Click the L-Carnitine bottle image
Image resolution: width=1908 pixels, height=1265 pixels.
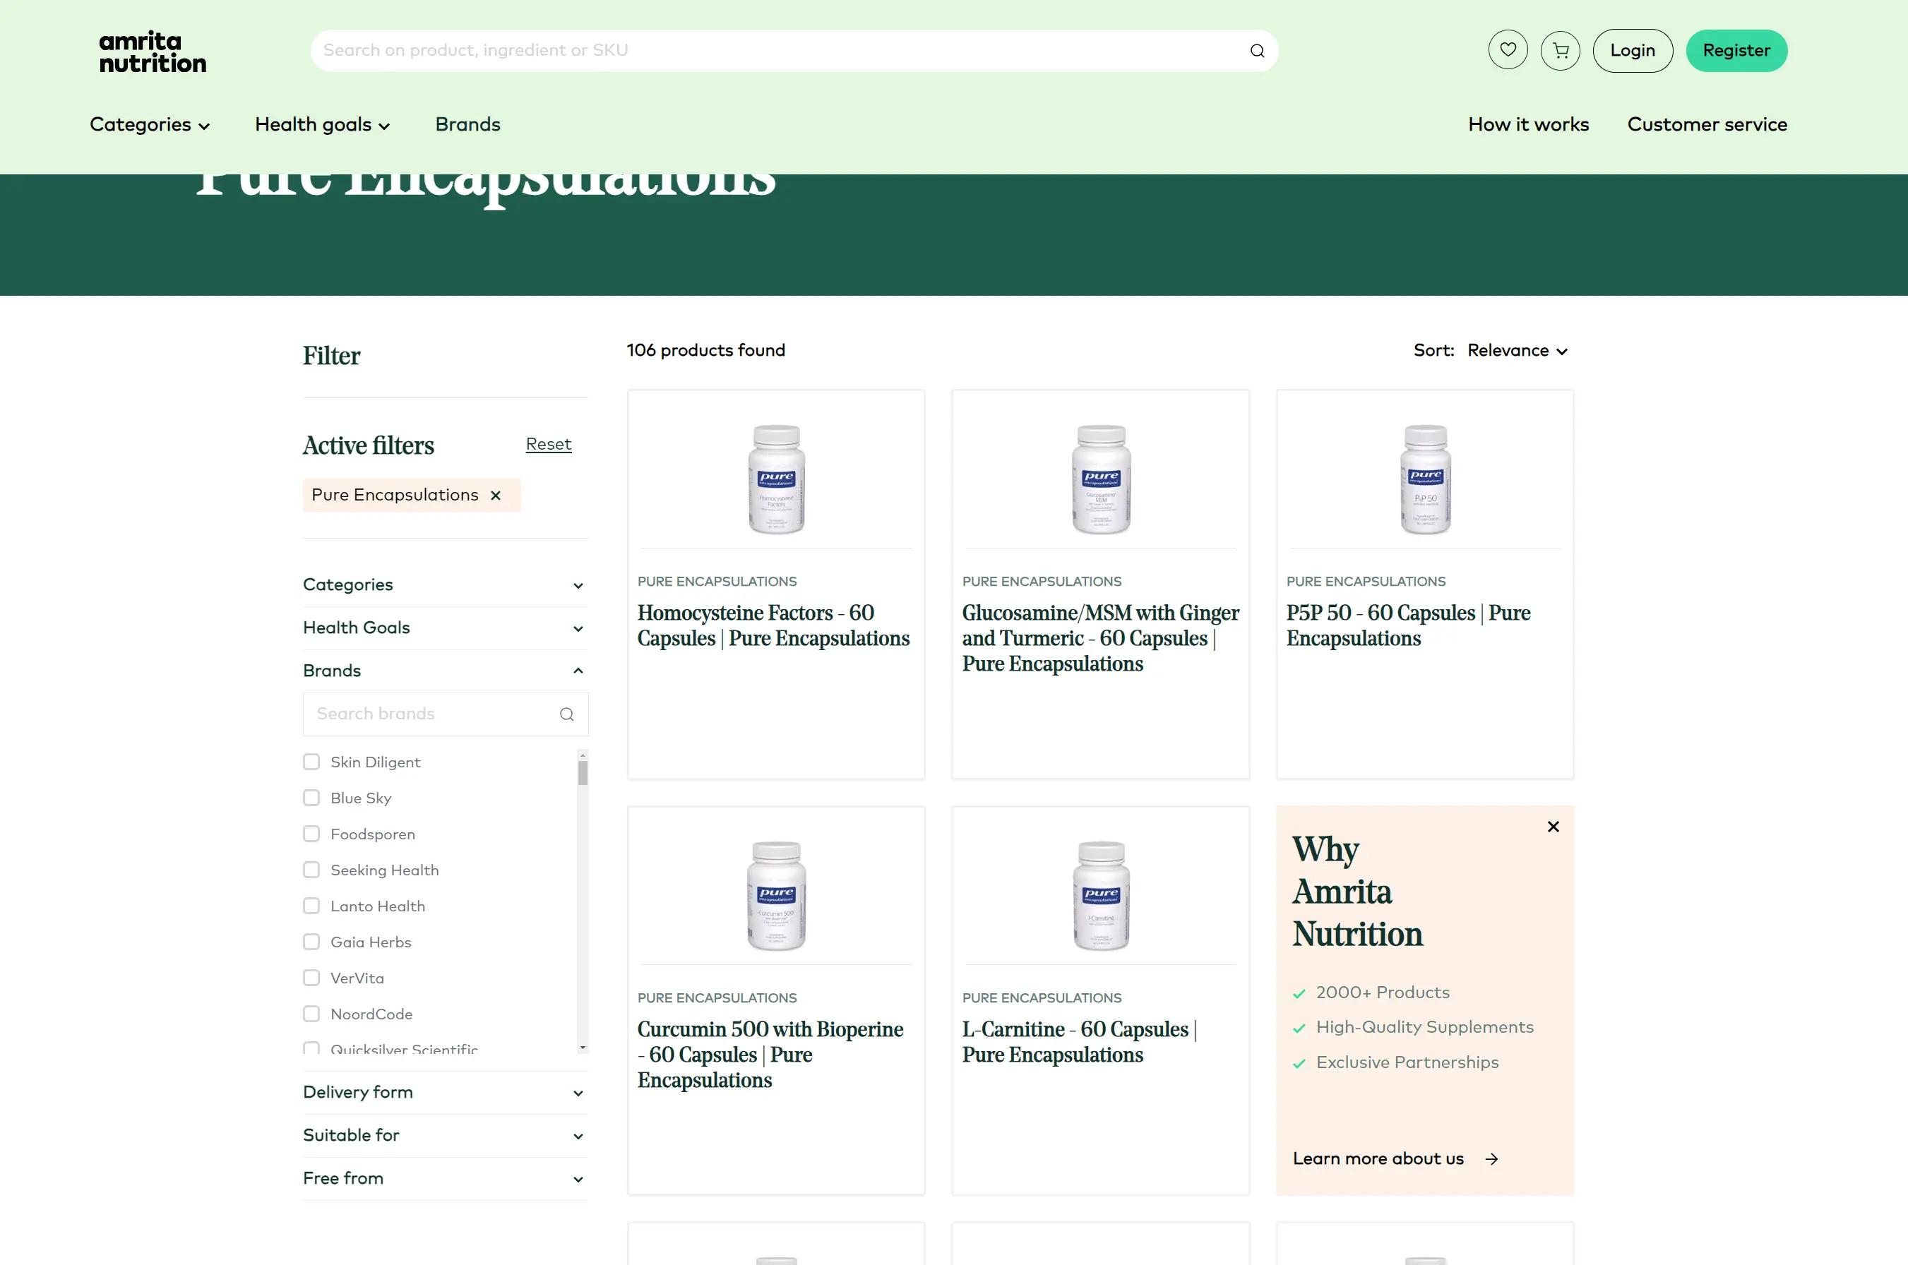point(1100,896)
